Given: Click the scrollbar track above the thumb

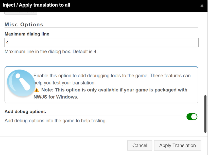Looking at the screenshot, I should [x=205, y=51].
